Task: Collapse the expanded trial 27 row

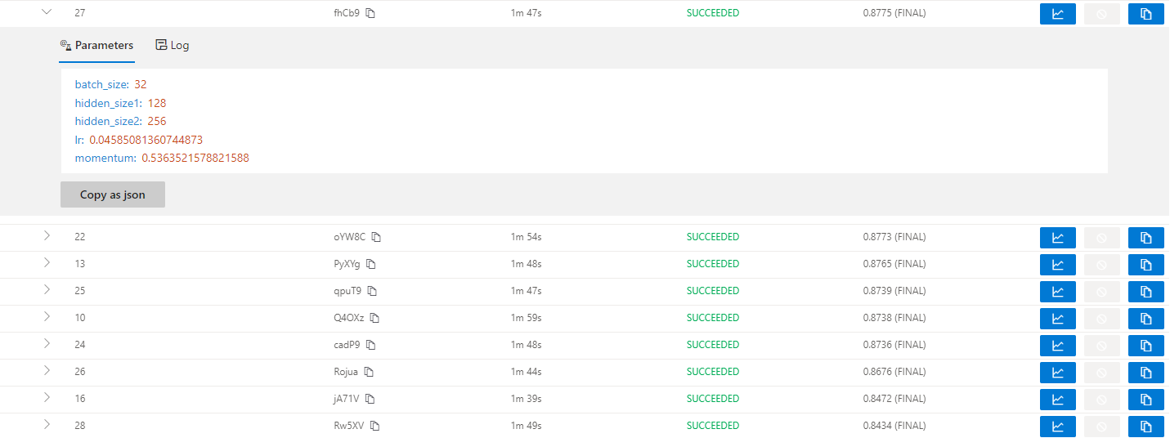Action: point(47,12)
